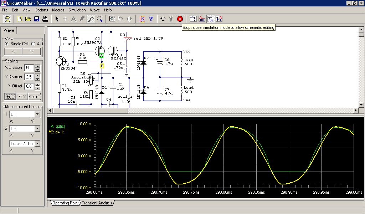The image size is (365, 214).
Task: Save the circuit with floppy disk icon
Action: tap(37, 19)
